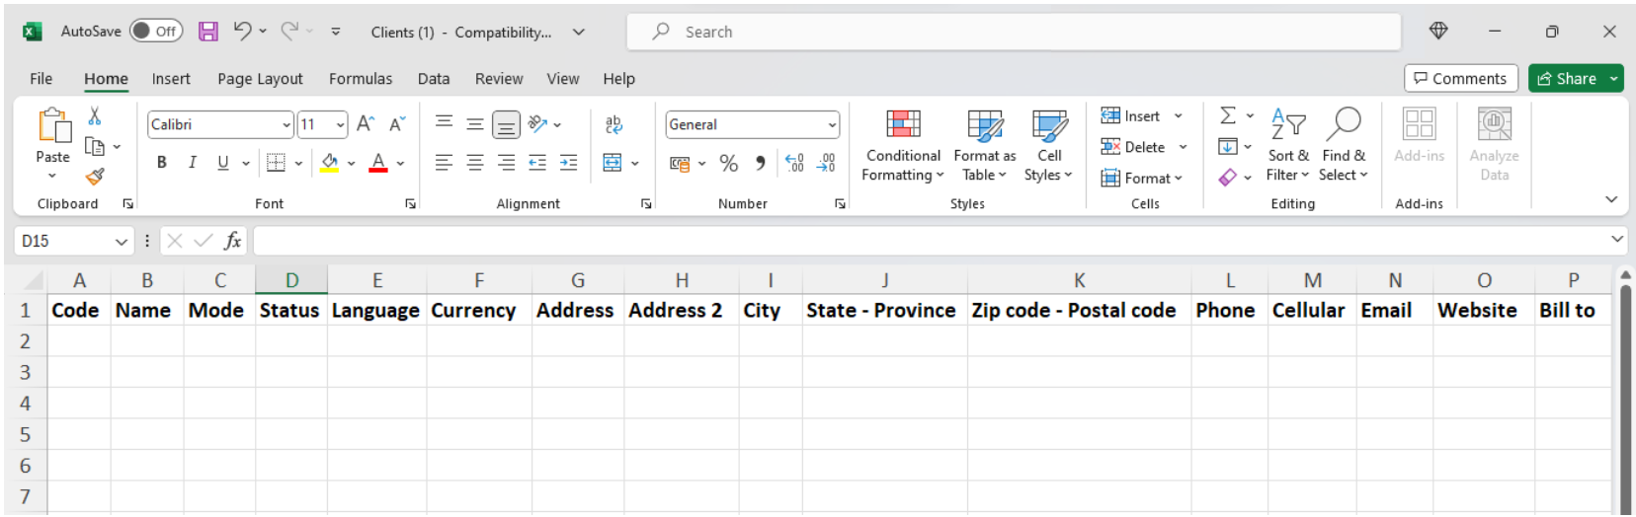Expand the General number format dropdown

(x=832, y=125)
